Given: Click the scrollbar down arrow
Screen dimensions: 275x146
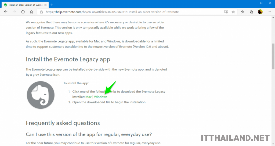Looking at the screenshot, I should coord(273,144).
